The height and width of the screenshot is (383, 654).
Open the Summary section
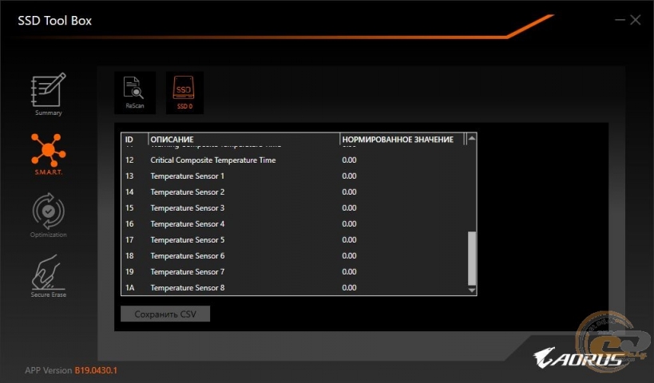point(49,95)
